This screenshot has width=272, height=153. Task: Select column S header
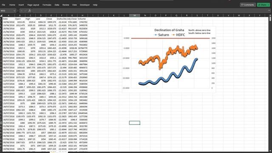[x=197, y=15]
